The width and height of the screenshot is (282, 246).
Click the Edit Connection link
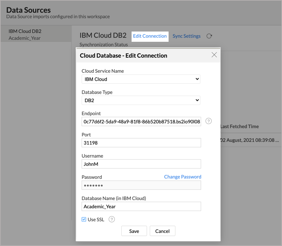150,36
